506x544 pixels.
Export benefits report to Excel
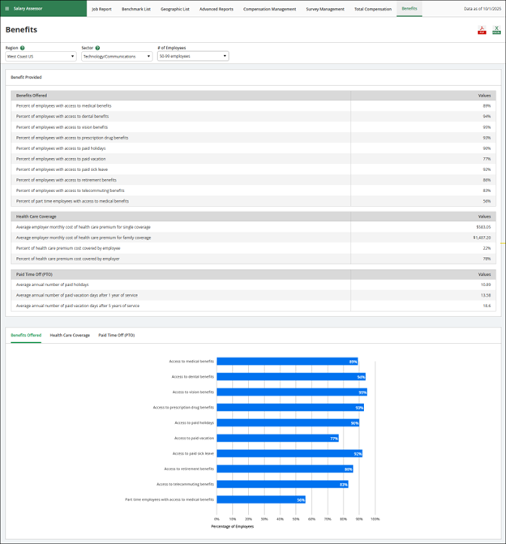(496, 30)
